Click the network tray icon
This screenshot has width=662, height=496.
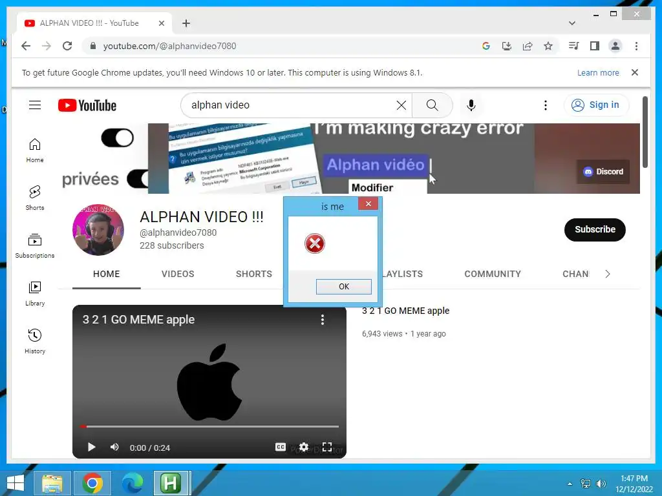point(586,484)
